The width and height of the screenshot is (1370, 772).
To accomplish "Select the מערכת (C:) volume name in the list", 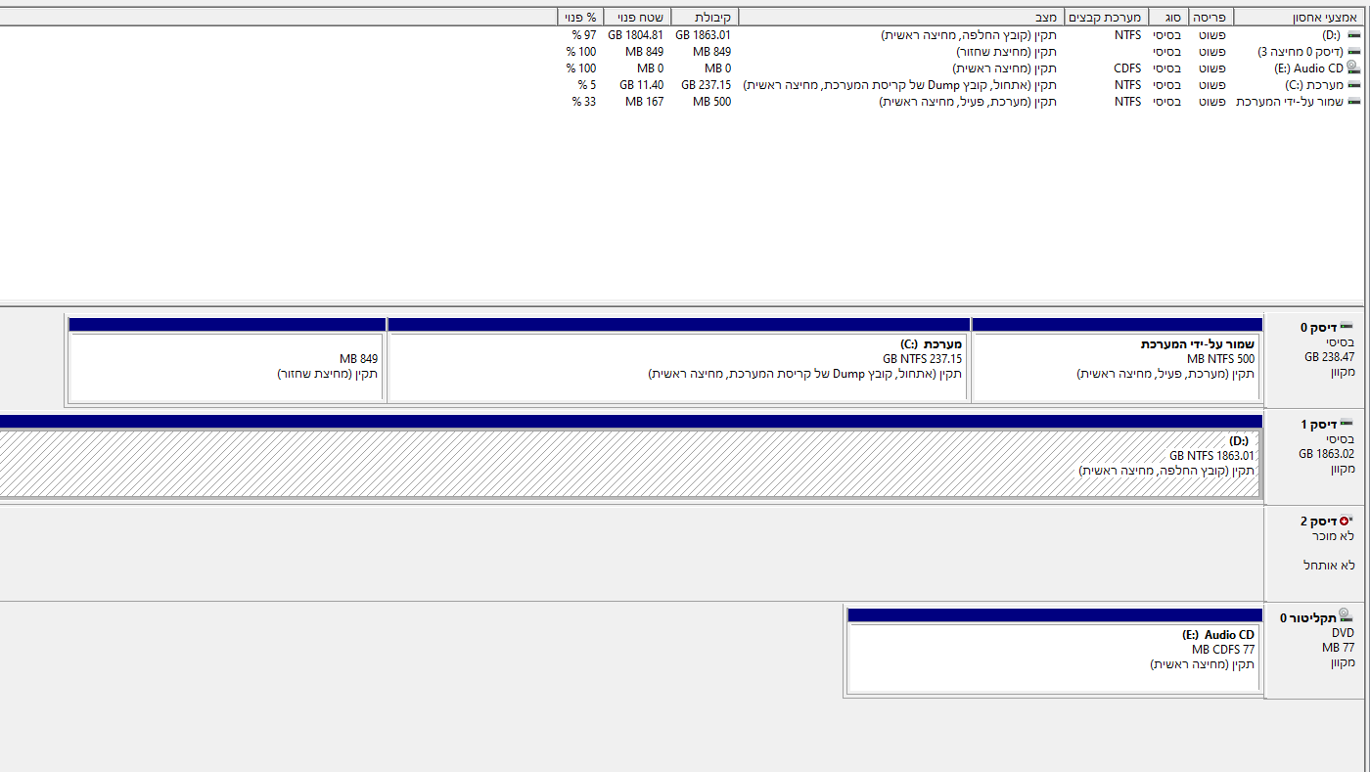I will coord(1313,85).
